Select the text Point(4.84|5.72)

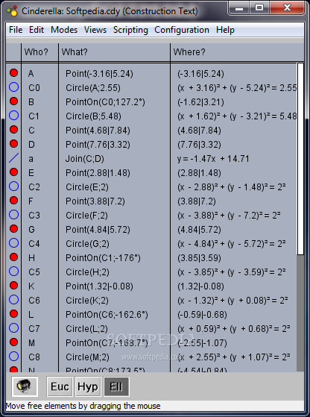(98, 230)
